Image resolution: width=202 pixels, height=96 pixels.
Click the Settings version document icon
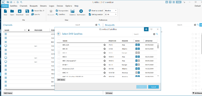(90, 14)
